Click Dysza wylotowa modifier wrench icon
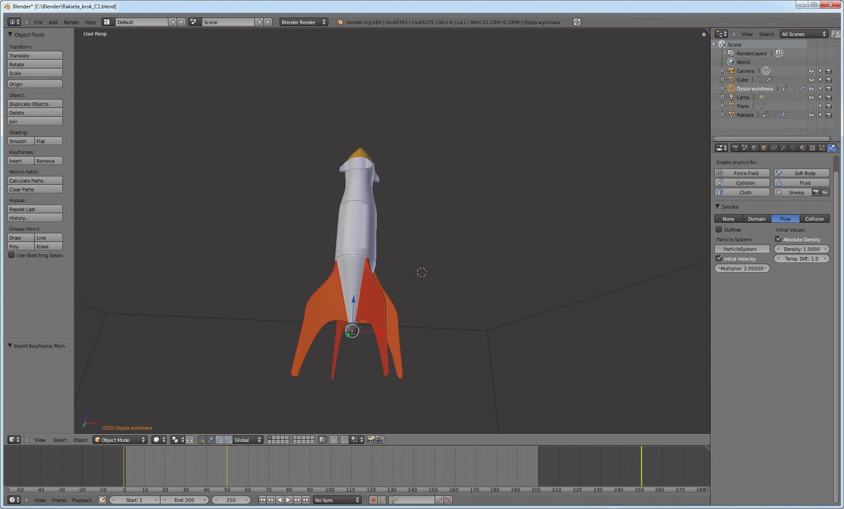The height and width of the screenshot is (509, 844). pos(802,88)
